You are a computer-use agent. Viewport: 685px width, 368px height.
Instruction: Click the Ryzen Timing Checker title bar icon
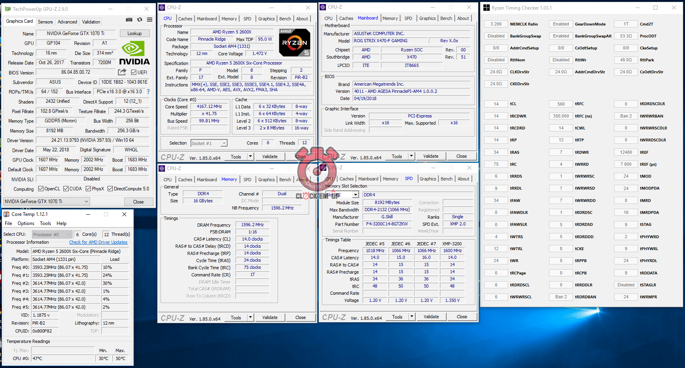pos(487,8)
